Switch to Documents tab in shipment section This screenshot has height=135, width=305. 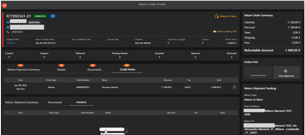55,102
